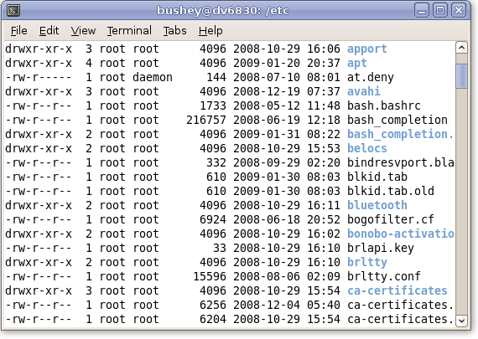This screenshot has width=478, height=339.
Task: Click the size value 332
Action: coord(216,162)
